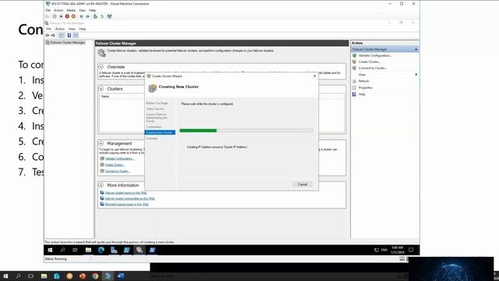Click the Turn Off button in VM toolbar
This screenshot has height=281, width=499.
point(61,16)
